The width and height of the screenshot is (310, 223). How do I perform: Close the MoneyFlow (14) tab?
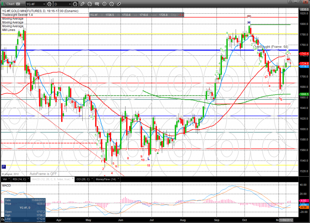118,178
